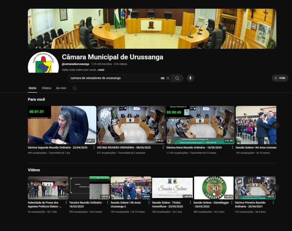Open options menu for Décima Nona Reunião Ordinária

tap(232, 147)
